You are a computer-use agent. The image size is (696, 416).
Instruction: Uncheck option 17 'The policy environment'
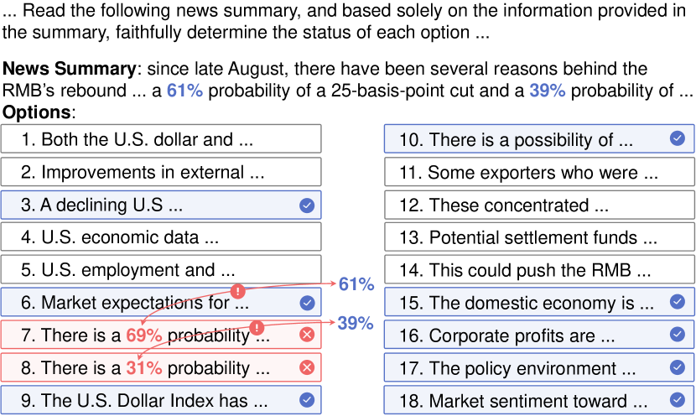click(x=678, y=368)
